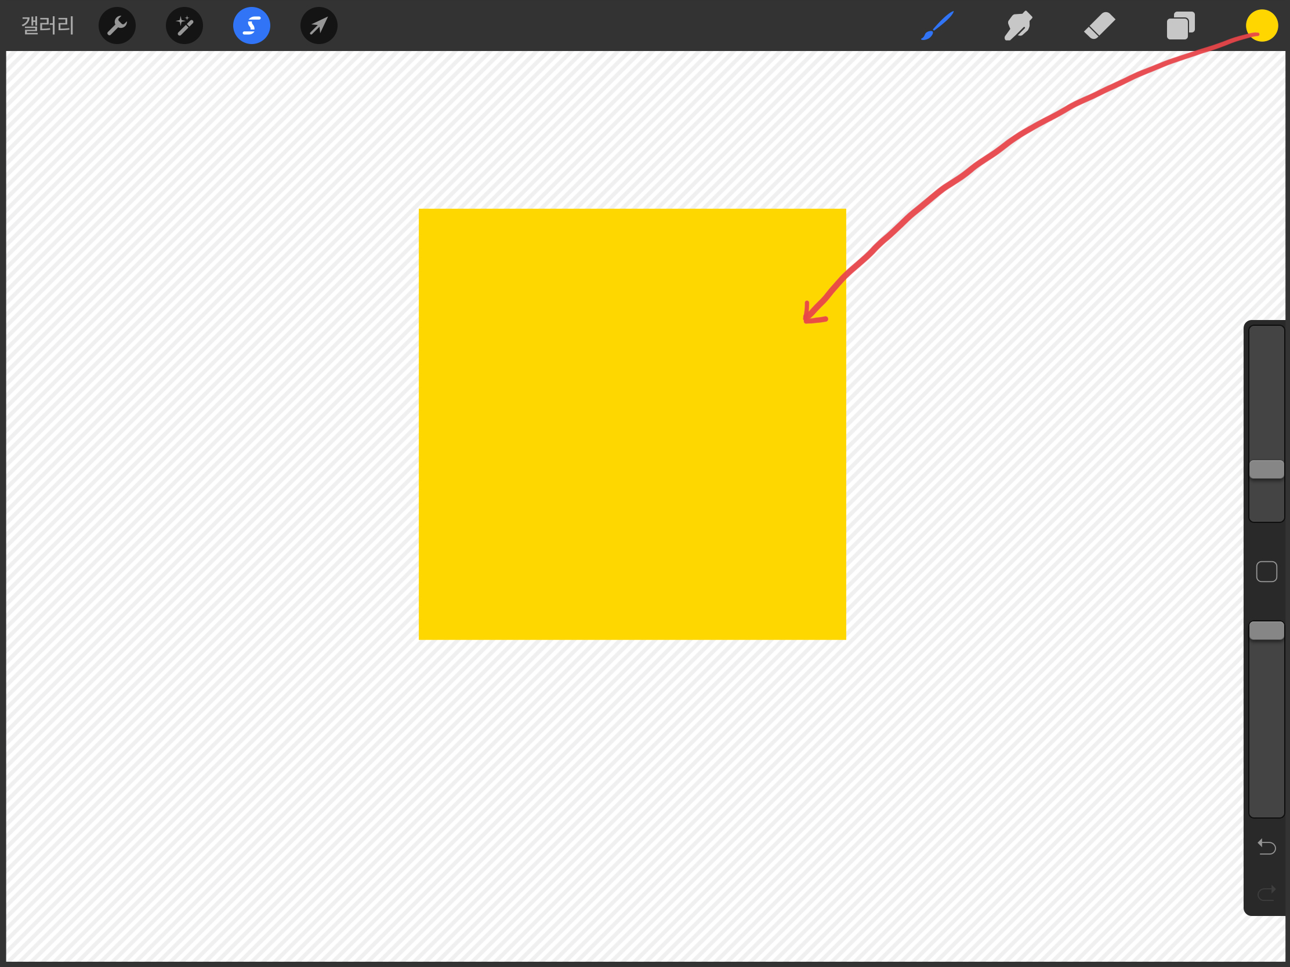
Task: Redo the last undone action
Action: 1266,893
